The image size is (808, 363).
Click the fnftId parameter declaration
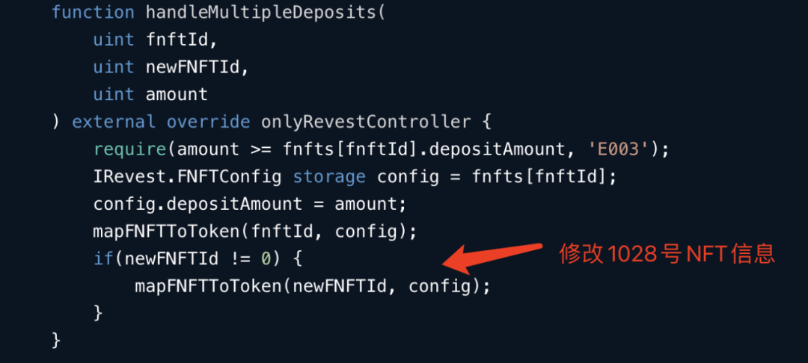pos(156,40)
